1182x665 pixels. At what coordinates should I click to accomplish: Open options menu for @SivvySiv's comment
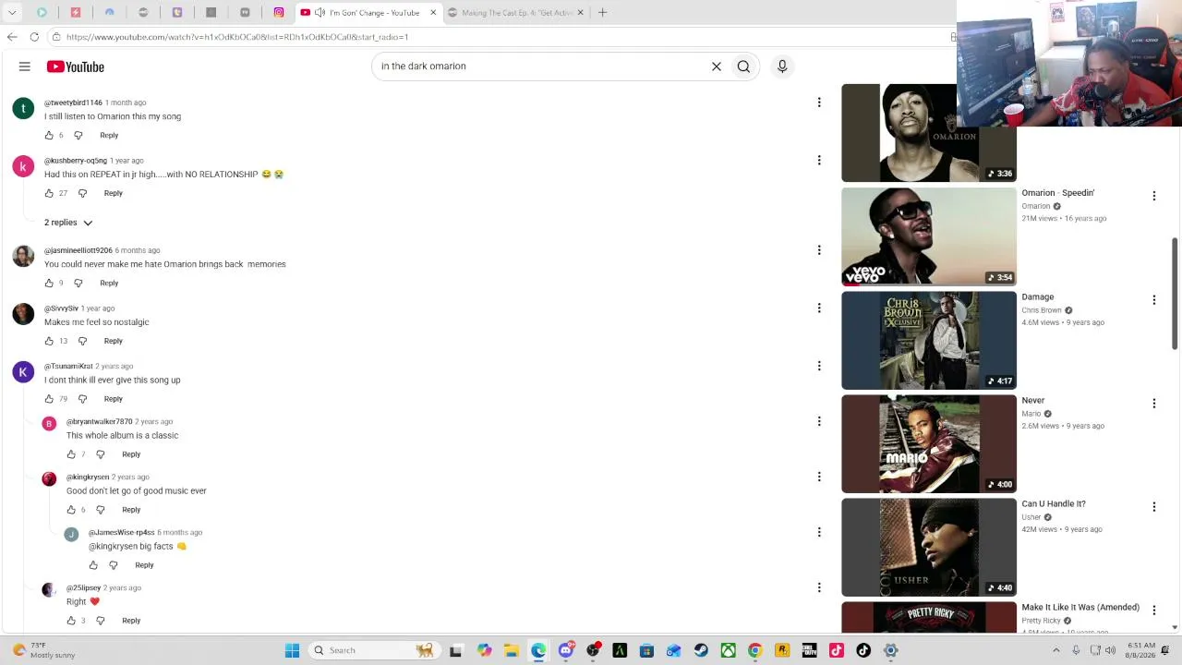[819, 308]
